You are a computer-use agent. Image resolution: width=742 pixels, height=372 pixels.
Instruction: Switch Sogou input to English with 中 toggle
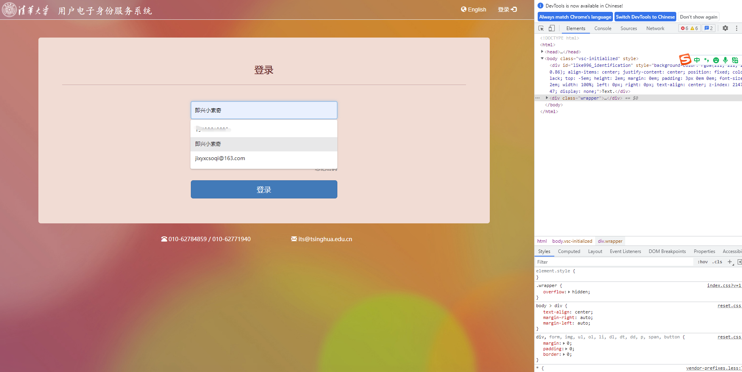click(697, 60)
